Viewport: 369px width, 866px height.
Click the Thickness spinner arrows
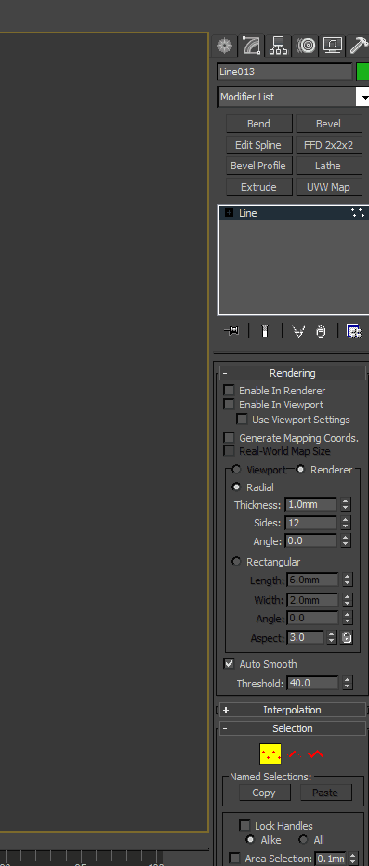tap(345, 505)
